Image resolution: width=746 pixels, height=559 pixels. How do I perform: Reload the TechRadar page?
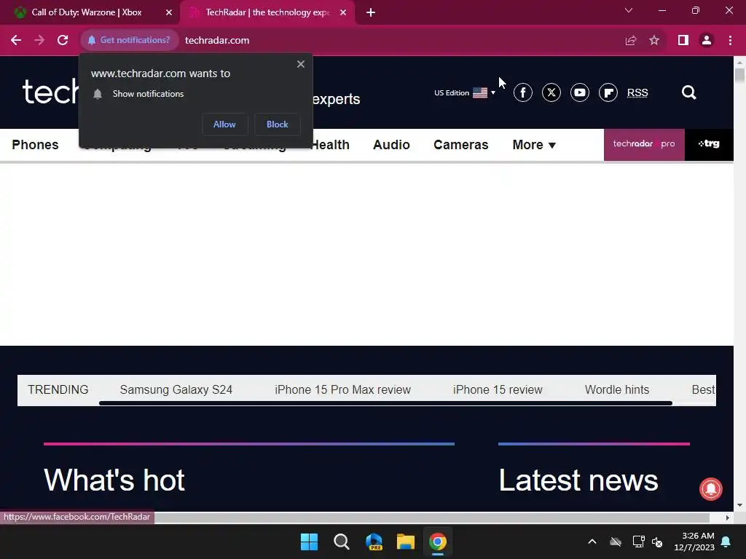(63, 41)
